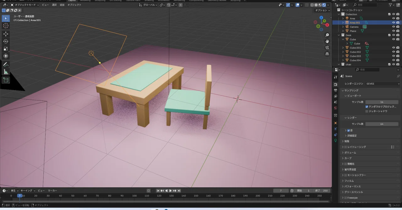Select the Select Box tool
The height and width of the screenshot is (210, 402).
click(x=6, y=18)
